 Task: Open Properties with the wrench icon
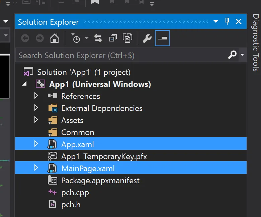147,38
